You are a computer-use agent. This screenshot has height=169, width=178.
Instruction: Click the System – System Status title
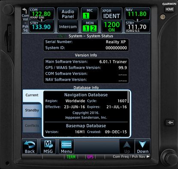[91, 36]
